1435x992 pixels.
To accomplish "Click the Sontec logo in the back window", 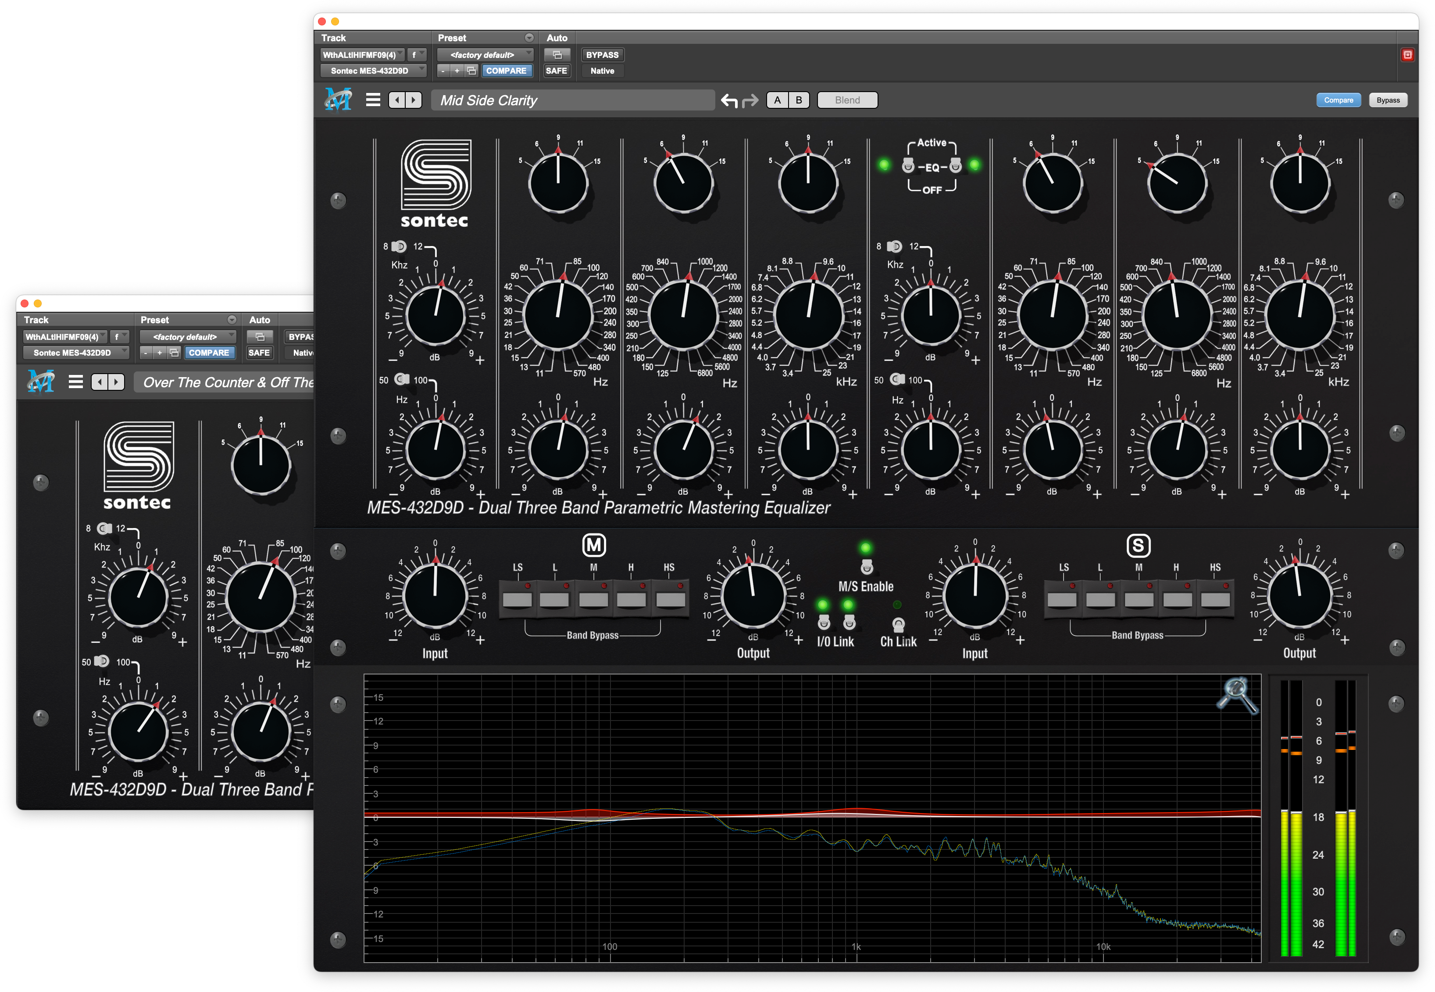I will click(x=138, y=466).
